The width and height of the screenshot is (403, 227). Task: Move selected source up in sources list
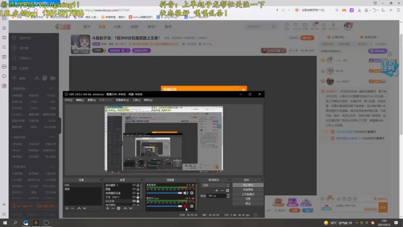pyautogui.click(x=125, y=208)
